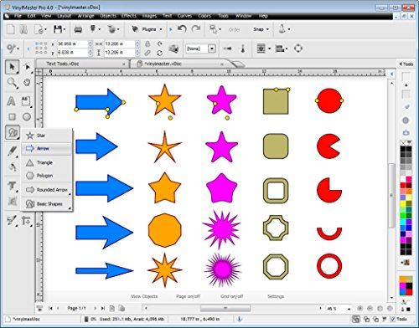Choose Star from the shapes flyout
Image resolution: width=419 pixels, height=328 pixels.
[47, 136]
